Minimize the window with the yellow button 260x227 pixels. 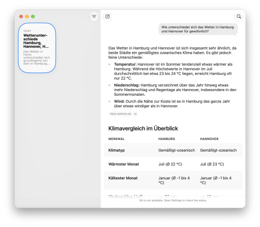tap(27, 17)
